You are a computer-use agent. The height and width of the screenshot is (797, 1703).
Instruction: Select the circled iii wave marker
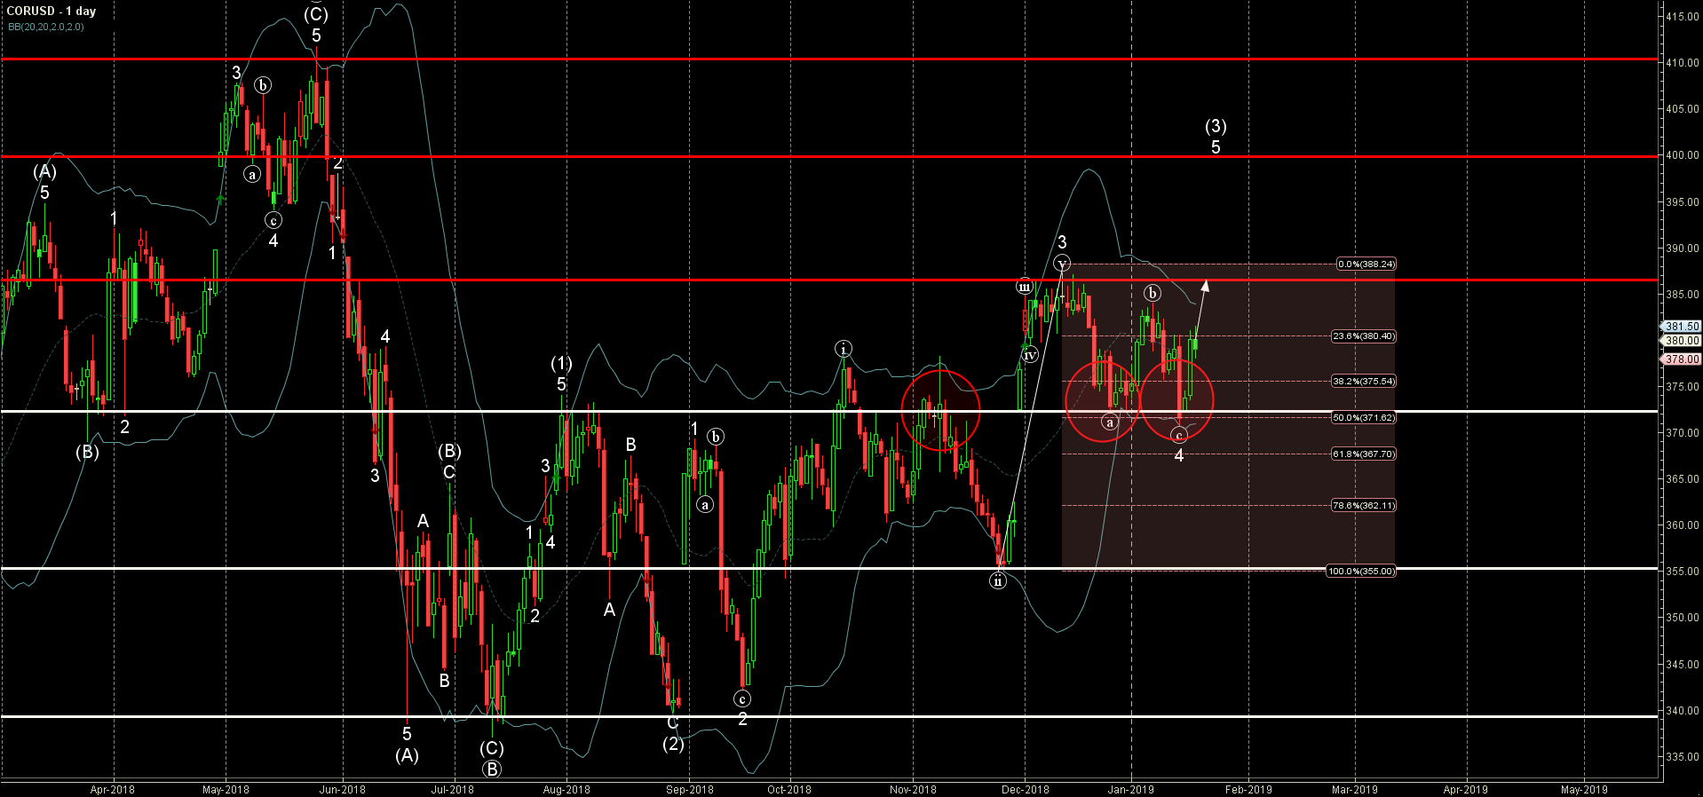[x=1025, y=287]
